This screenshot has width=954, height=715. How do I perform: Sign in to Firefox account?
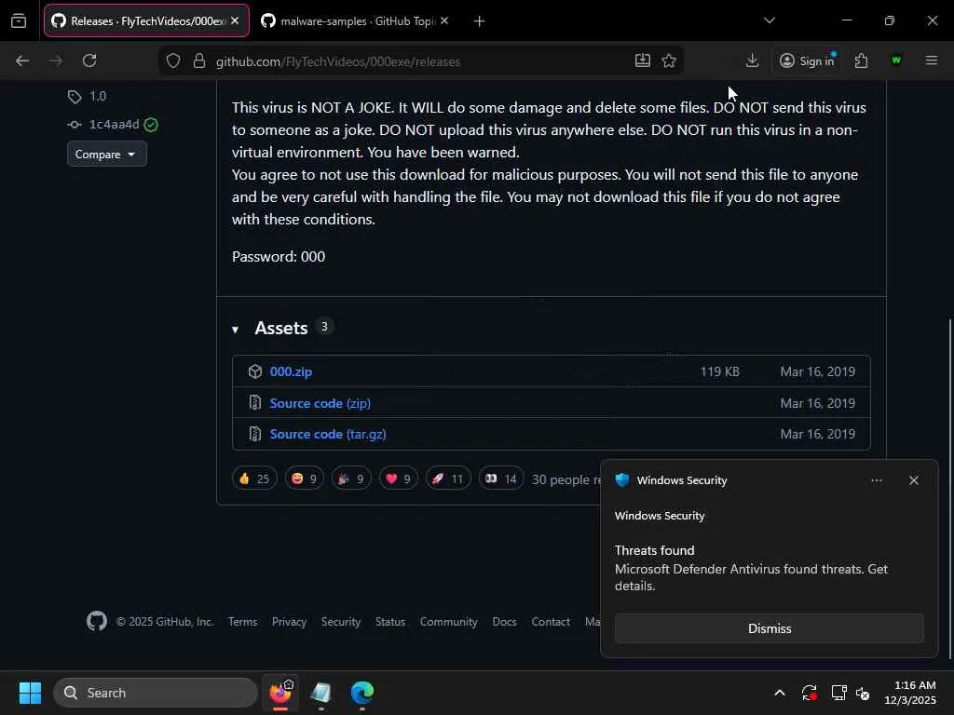[807, 61]
